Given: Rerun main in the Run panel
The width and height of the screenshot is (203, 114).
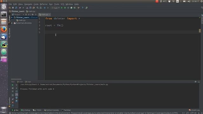Looking at the screenshot, I should [13, 85].
